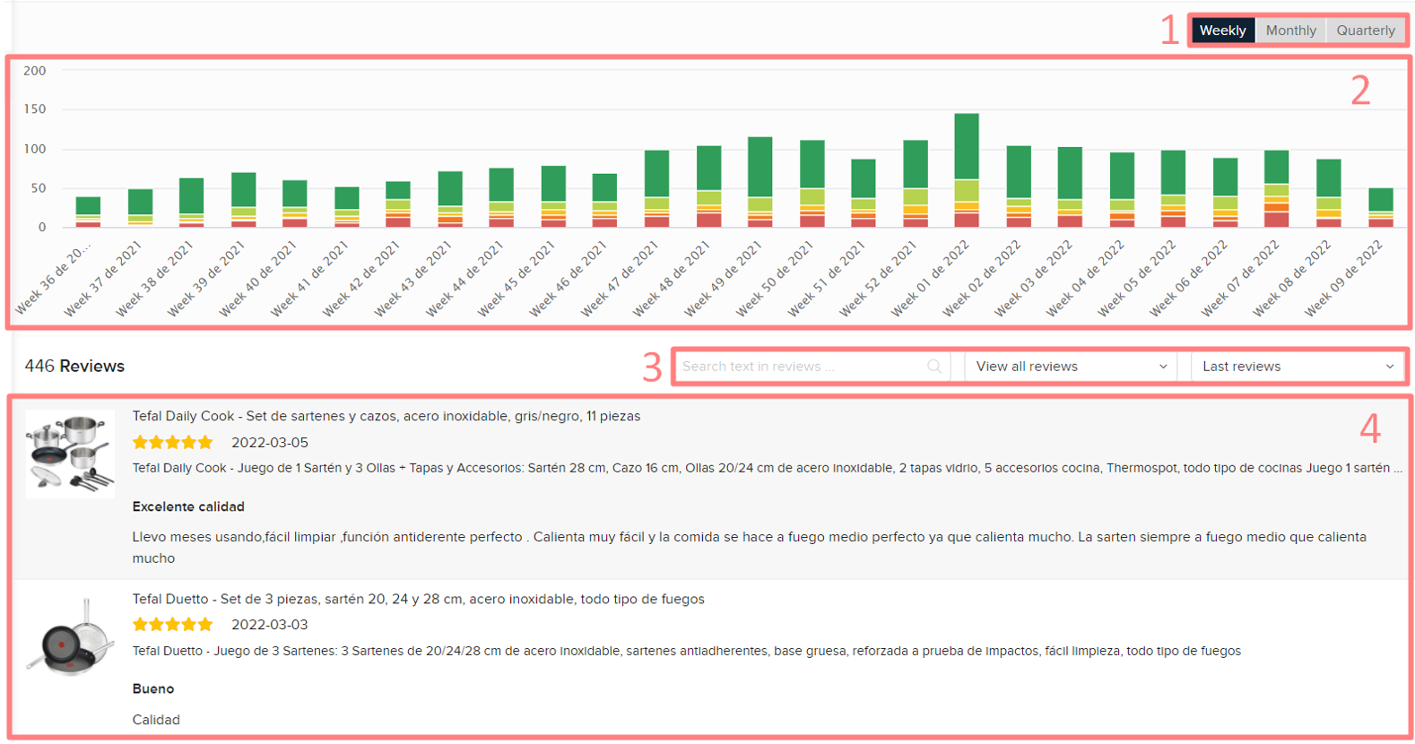Open Tefal Duetto product title link
Screen dimensions: 1415x744
point(418,599)
